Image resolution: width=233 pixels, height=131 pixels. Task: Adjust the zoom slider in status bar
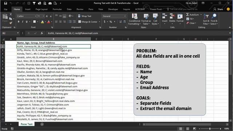[x=210, y=128]
